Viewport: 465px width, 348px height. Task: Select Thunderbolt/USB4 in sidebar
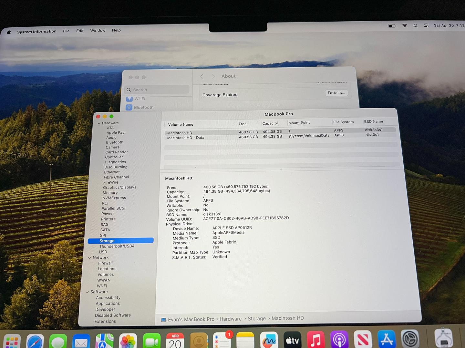[x=117, y=246]
